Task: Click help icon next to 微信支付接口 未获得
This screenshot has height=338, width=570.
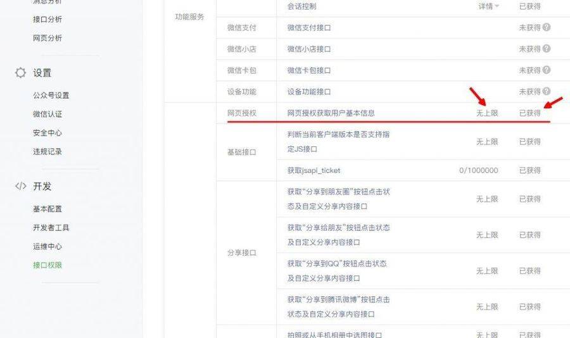Action: tap(546, 27)
